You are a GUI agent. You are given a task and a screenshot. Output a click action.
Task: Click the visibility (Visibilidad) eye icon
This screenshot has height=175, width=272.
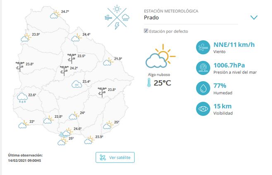pos(203,109)
